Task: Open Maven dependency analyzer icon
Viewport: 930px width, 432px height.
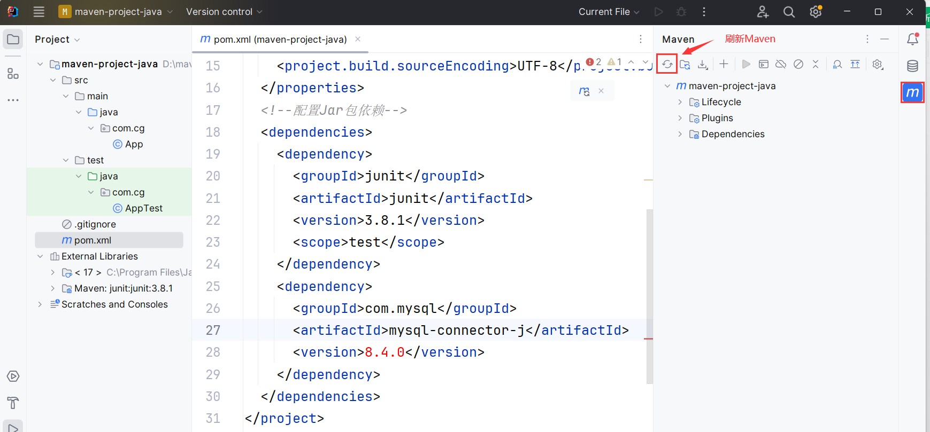Action: 837,64
